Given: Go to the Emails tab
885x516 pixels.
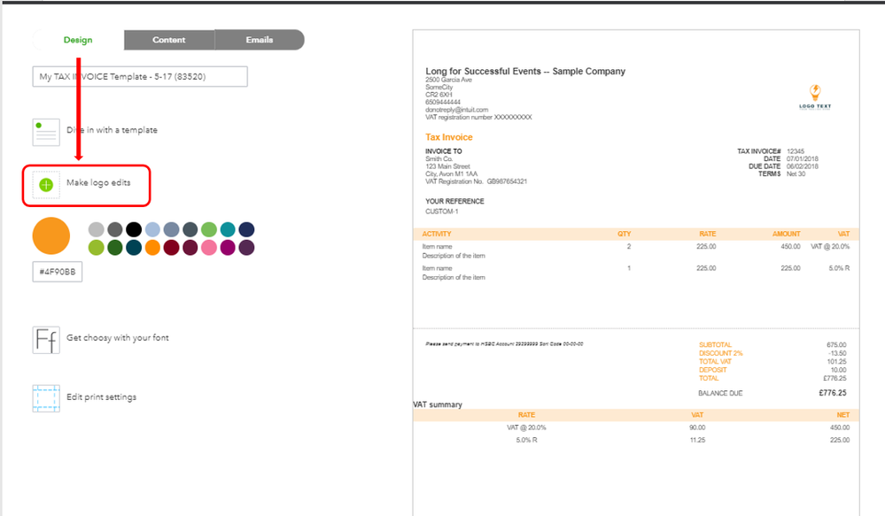Looking at the screenshot, I should pos(260,40).
